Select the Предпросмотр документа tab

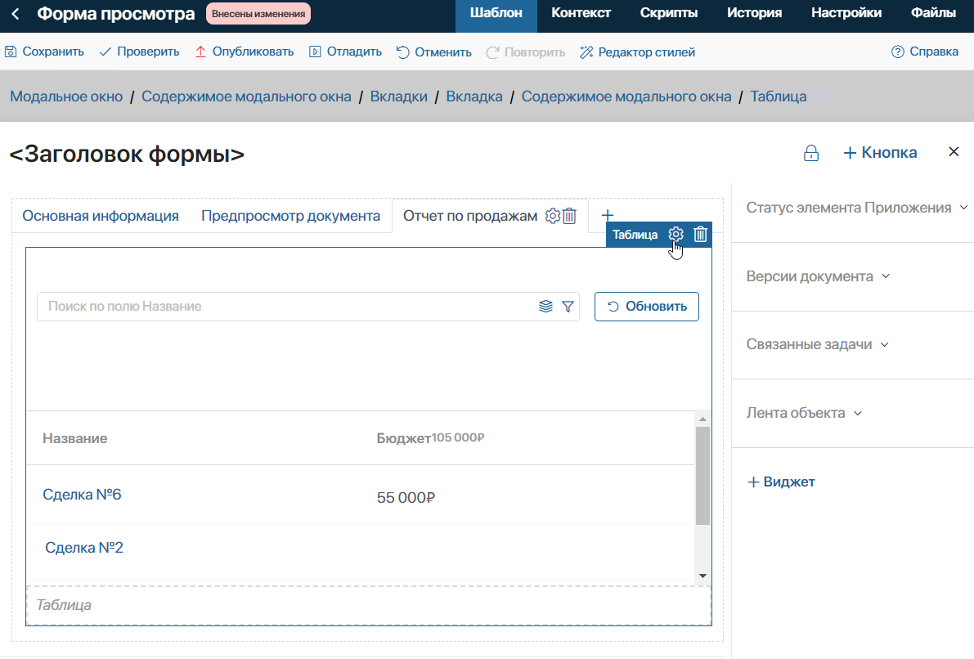tap(290, 216)
